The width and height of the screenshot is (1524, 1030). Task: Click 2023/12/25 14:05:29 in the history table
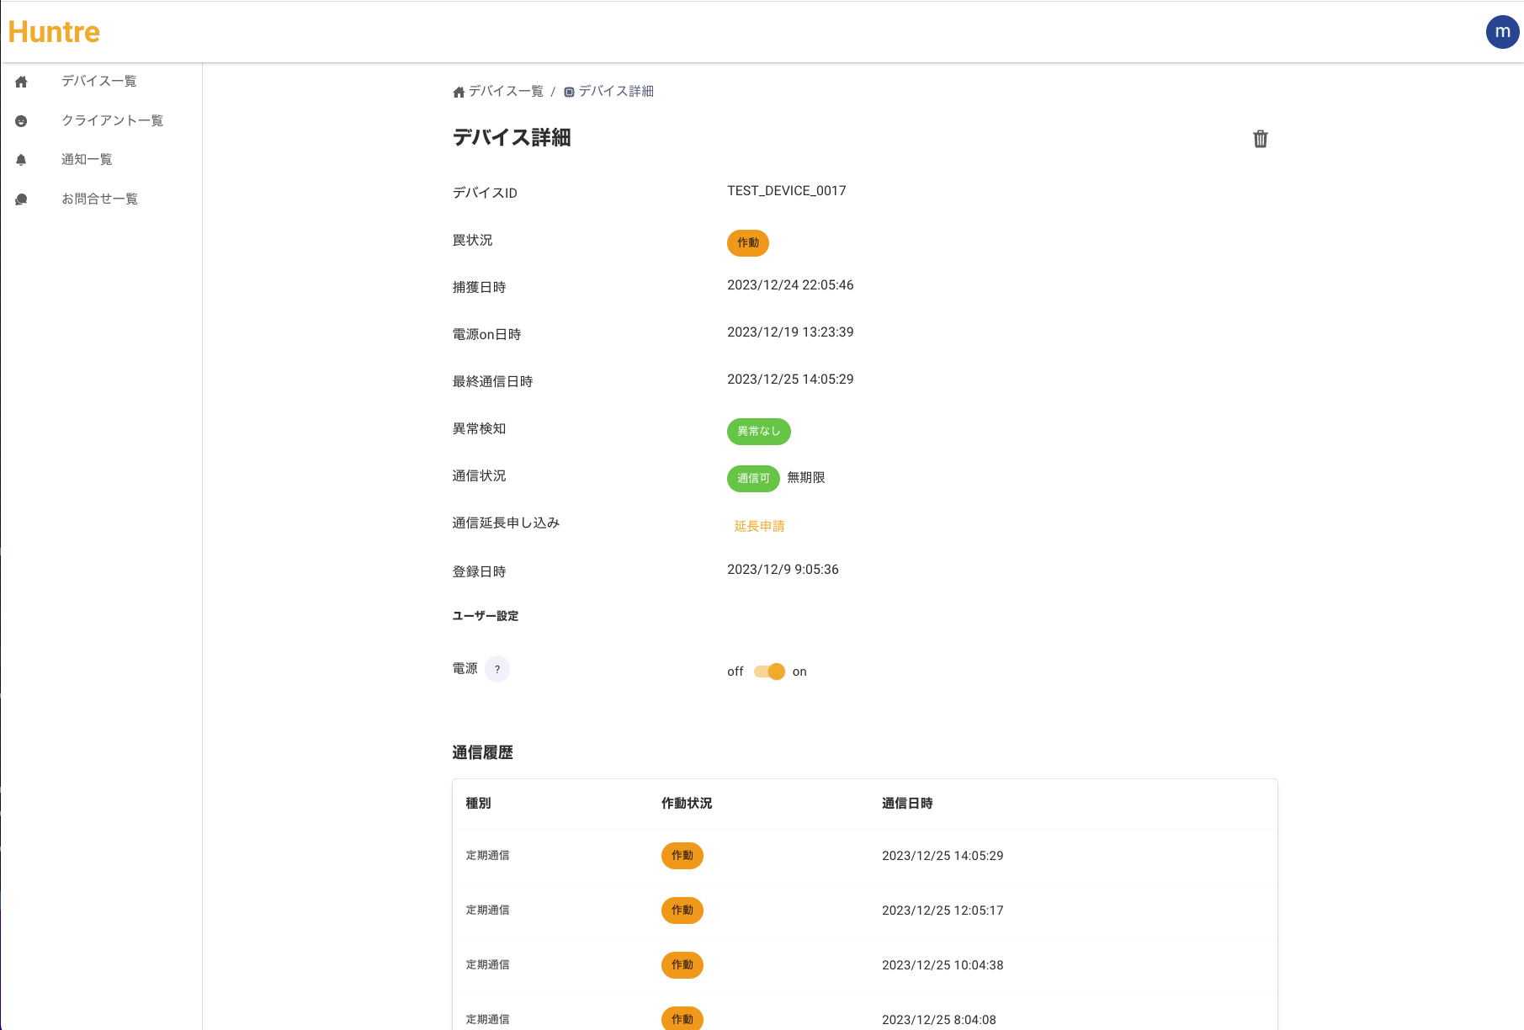(x=943, y=856)
